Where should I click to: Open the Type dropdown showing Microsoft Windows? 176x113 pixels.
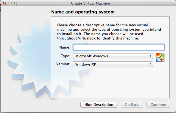pyautogui.click(x=113, y=56)
